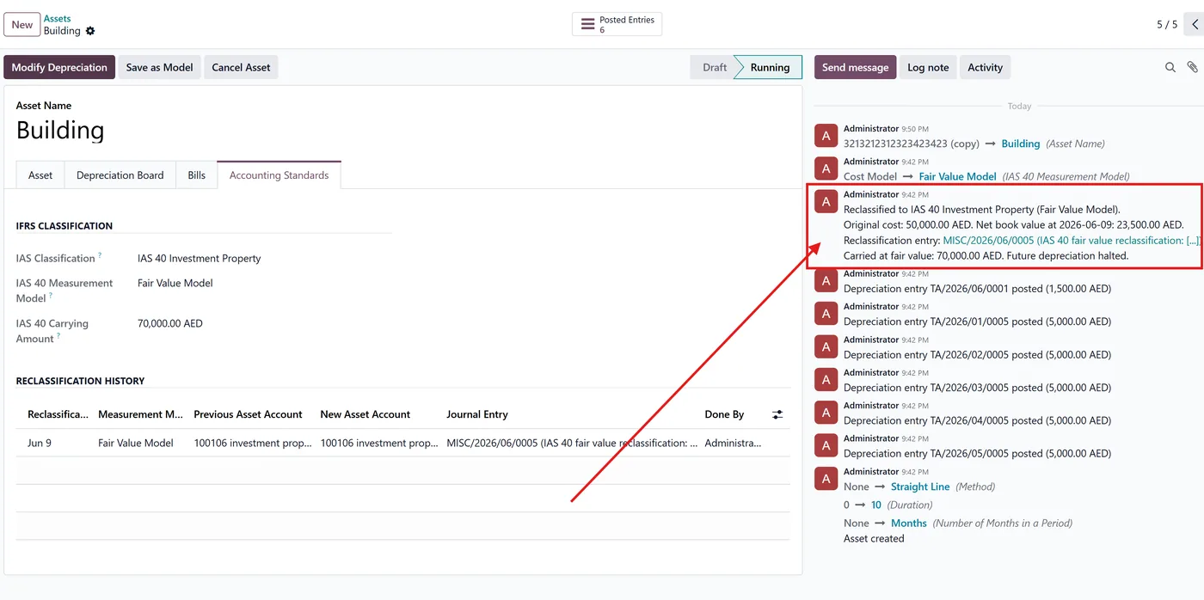This screenshot has width=1204, height=600.
Task: Click the 5 / 5 pager counter
Action: tap(1167, 24)
